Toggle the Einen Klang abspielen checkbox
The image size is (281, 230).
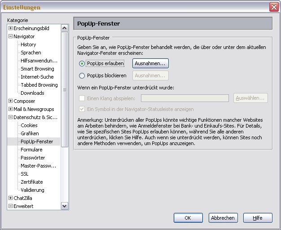82,98
